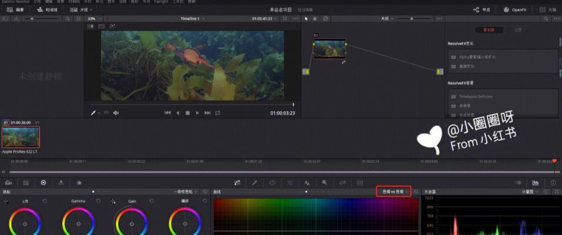Show the Scopes panel icon

point(536,183)
